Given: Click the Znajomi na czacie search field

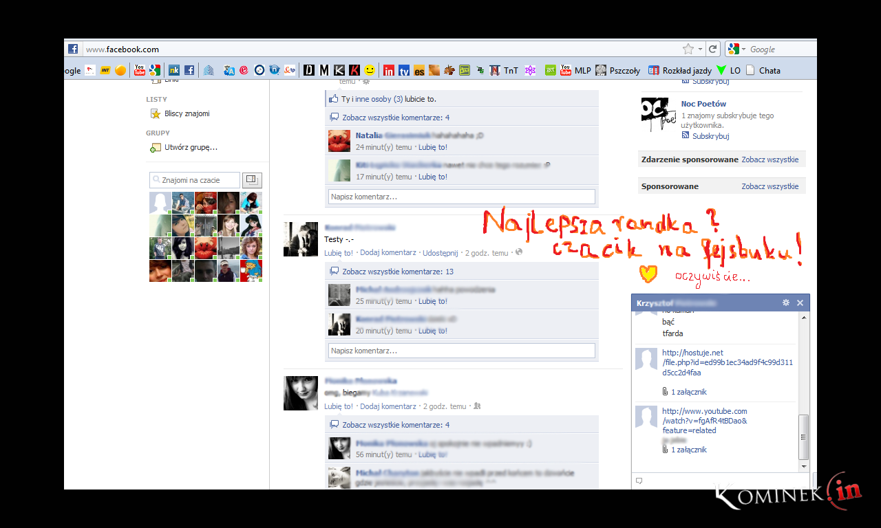Looking at the screenshot, I should click(x=195, y=180).
